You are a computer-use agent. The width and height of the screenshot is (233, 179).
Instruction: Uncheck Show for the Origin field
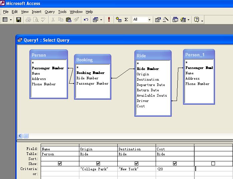pos(98,164)
